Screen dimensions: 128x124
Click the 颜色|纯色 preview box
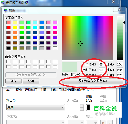coord(70,67)
